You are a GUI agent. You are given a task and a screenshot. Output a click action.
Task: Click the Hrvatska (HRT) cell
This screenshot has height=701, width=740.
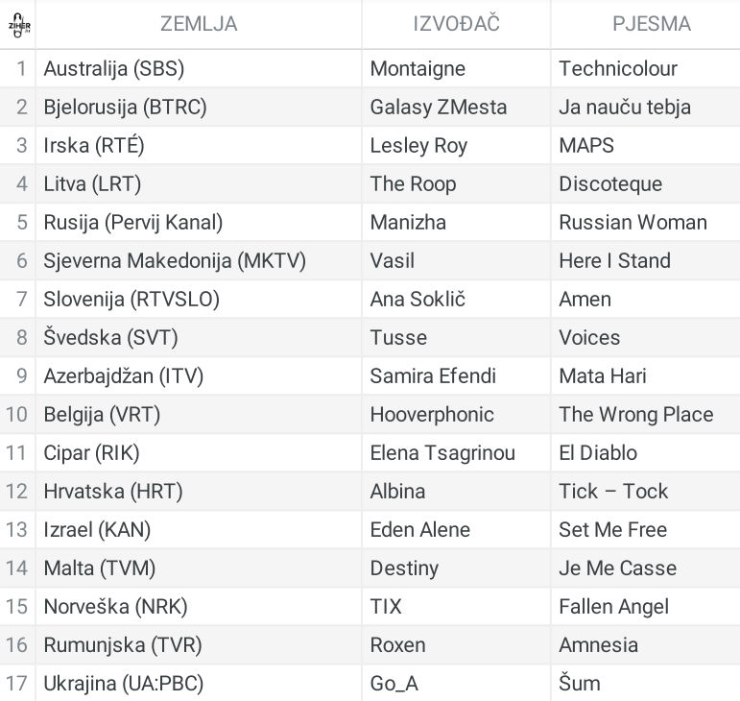click(113, 492)
